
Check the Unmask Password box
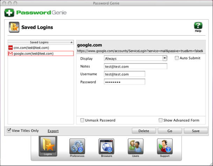[x=82, y=120]
